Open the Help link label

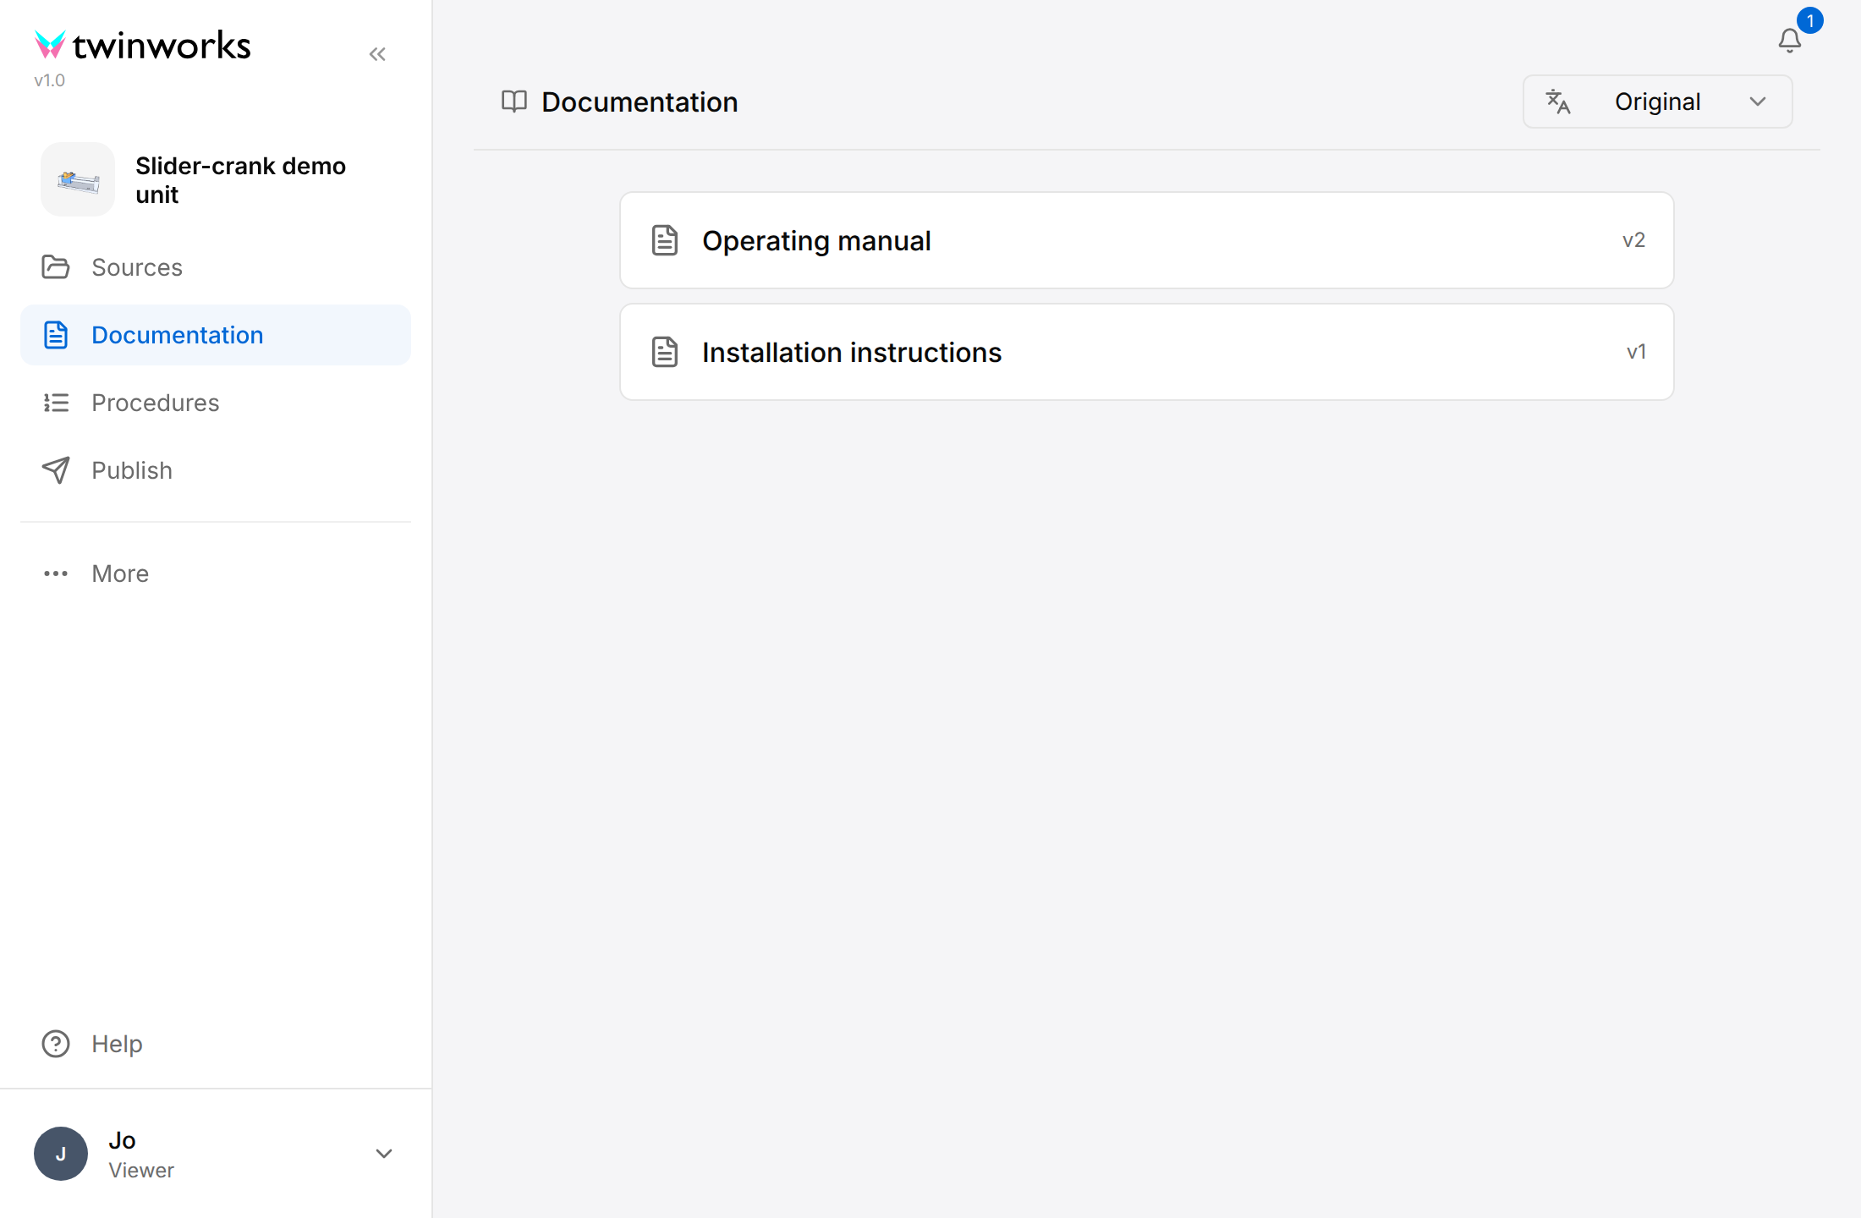(x=117, y=1044)
